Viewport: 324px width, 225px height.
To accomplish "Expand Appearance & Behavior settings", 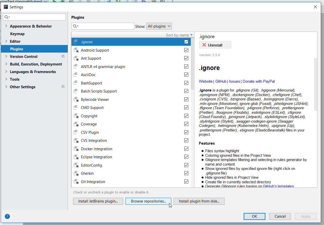I will pyautogui.click(x=6, y=26).
